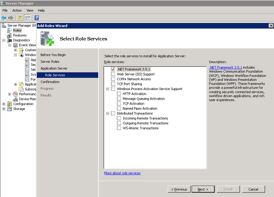Click the Next button
This screenshot has width=274, height=197.
click(203, 189)
